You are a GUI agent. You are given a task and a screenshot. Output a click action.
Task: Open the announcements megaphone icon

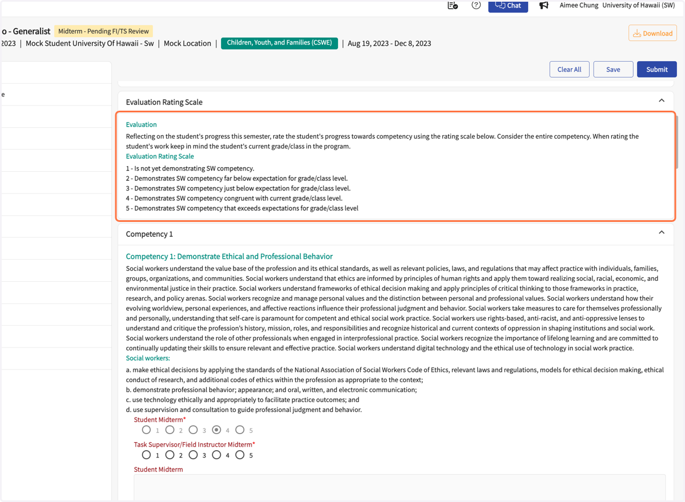[543, 5]
